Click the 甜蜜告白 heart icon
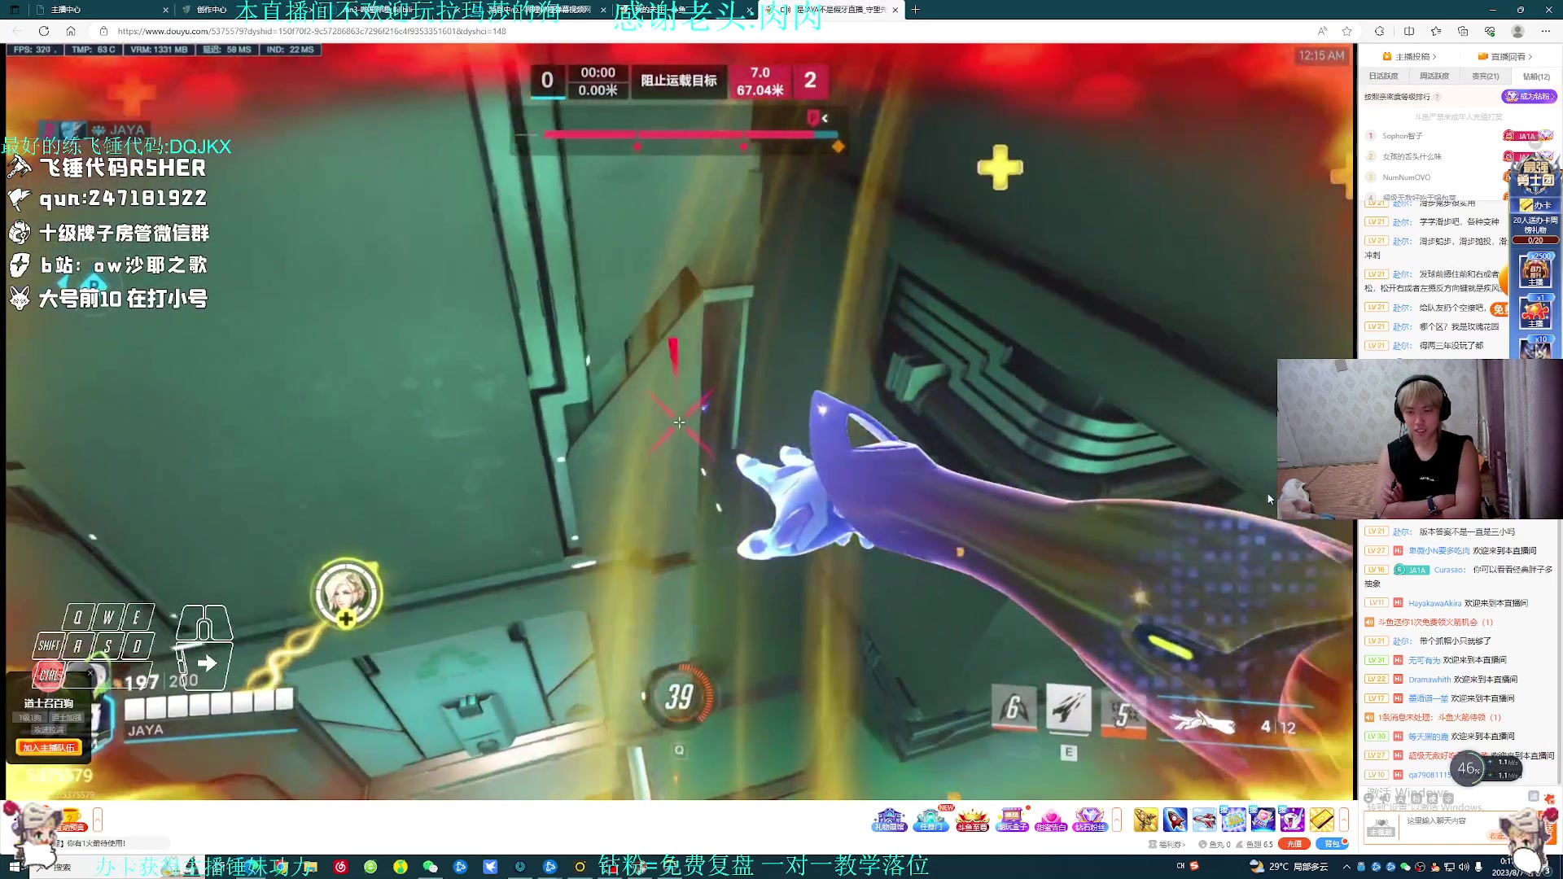1563x879 pixels. 1050,820
